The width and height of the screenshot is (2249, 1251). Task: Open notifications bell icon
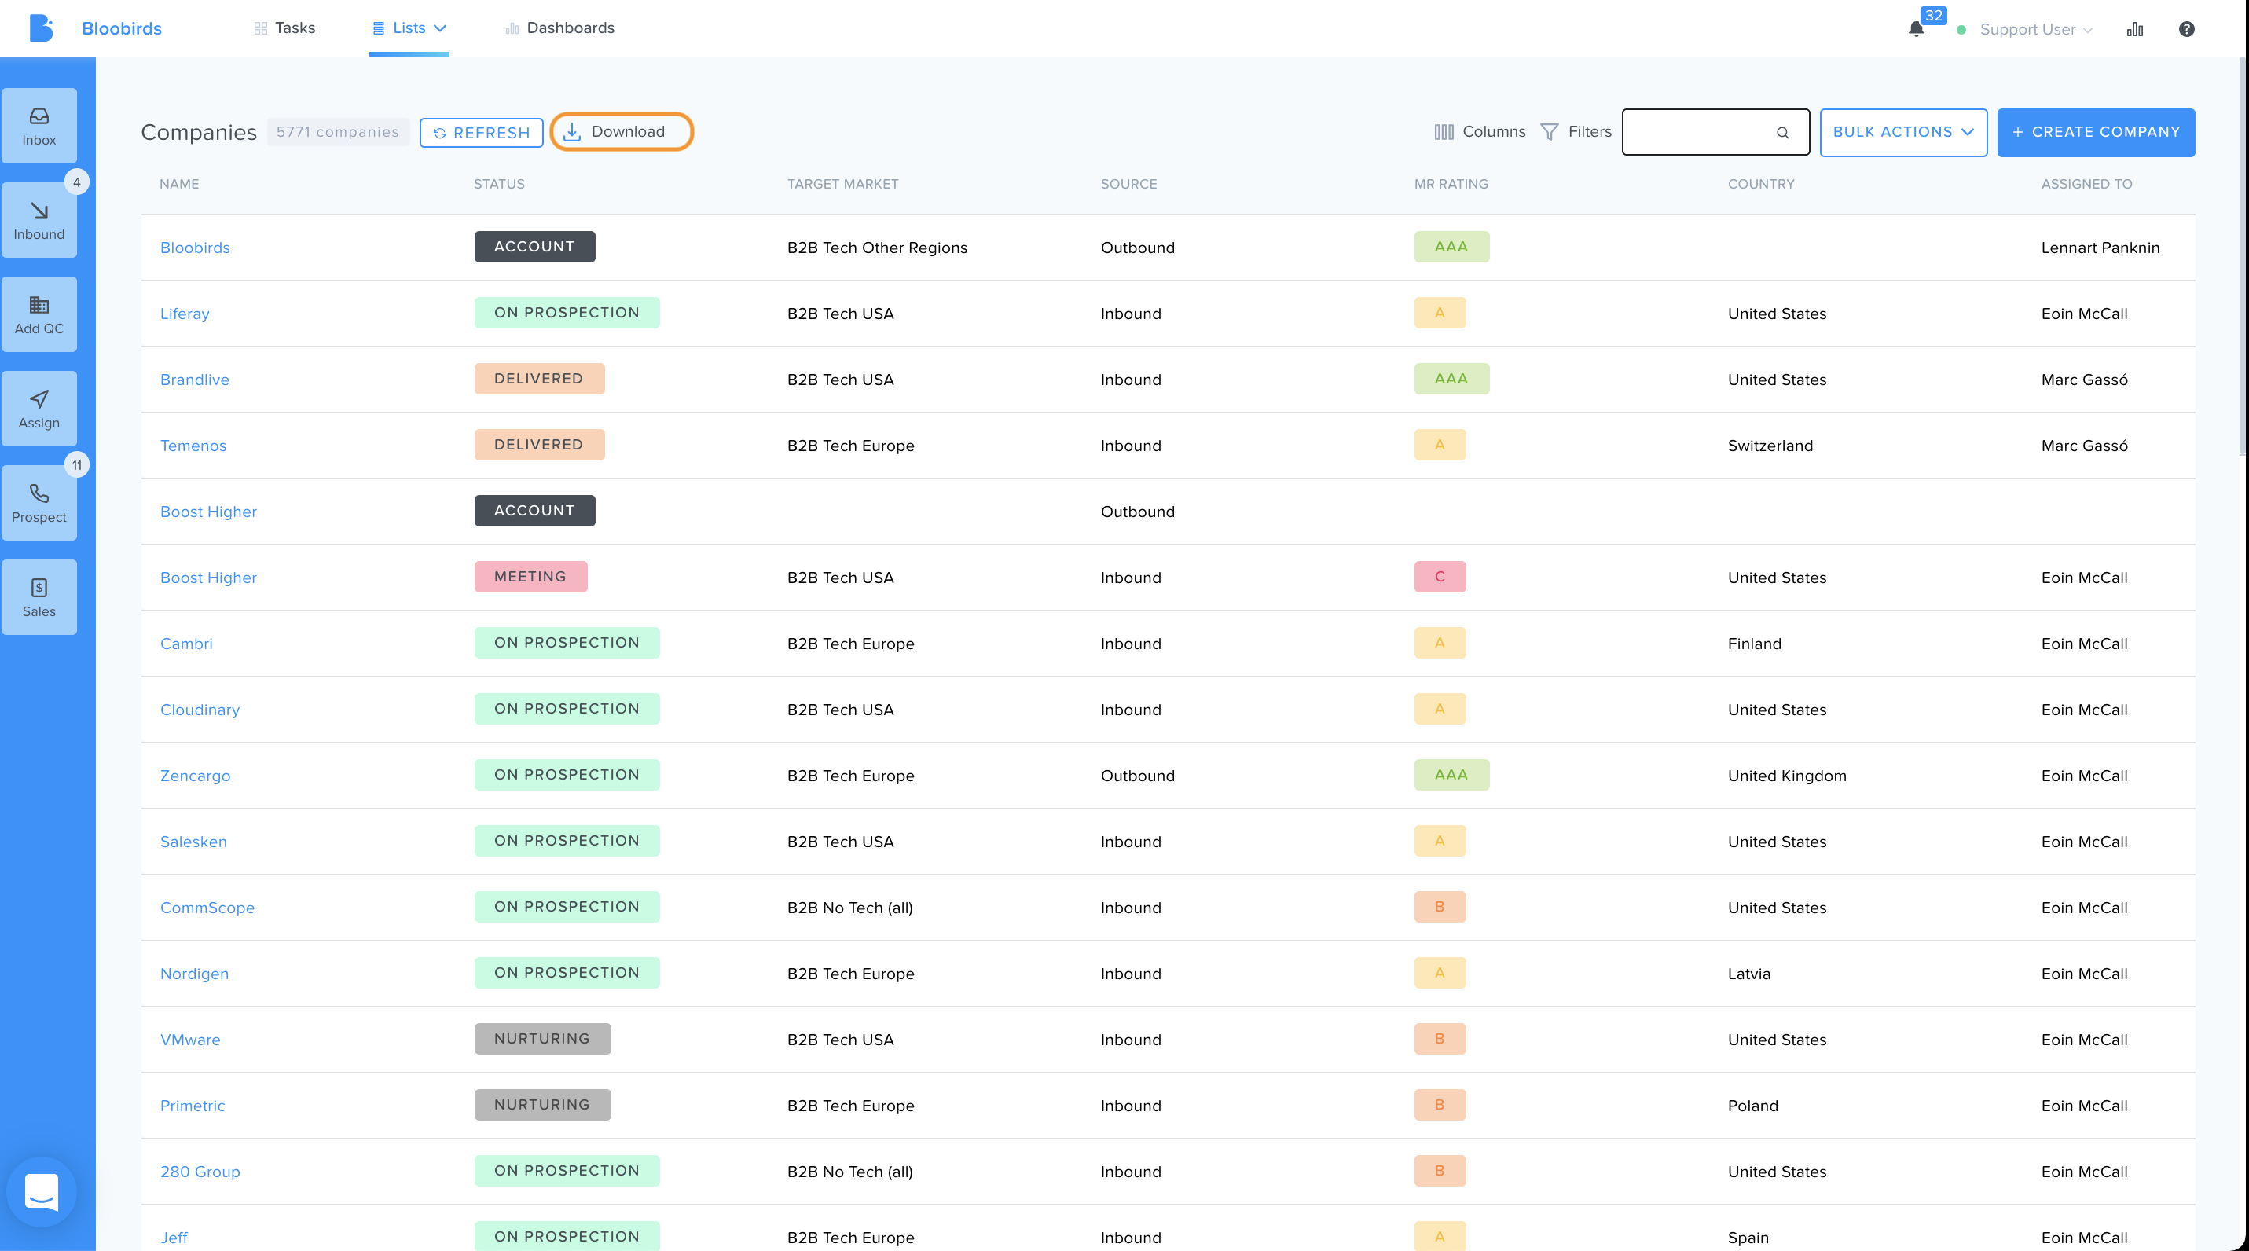click(x=1916, y=29)
